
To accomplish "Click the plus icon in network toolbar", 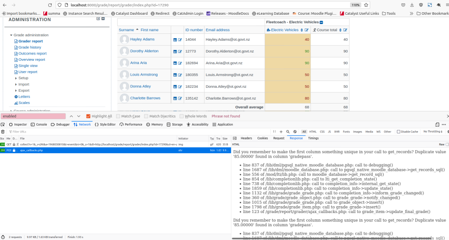I will pyautogui.click(x=281, y=132).
